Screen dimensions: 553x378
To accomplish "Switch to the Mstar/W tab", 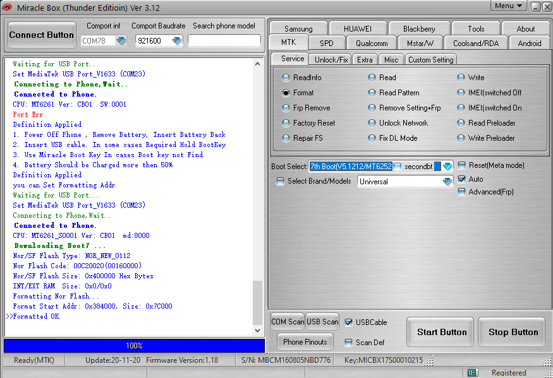I will coord(420,44).
